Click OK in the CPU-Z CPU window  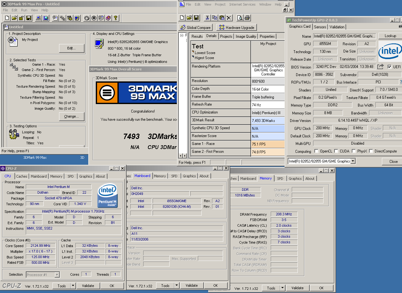tap(112, 286)
